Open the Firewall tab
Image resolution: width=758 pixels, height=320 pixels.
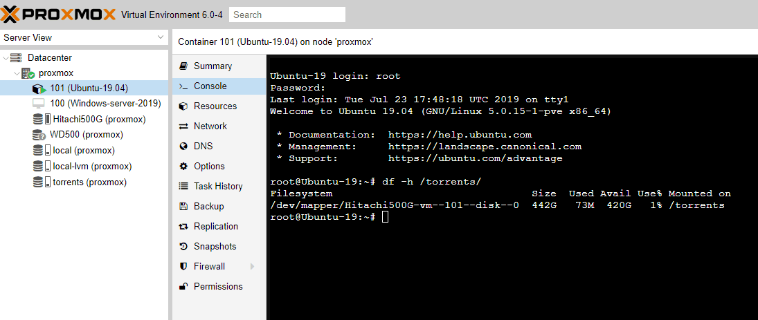tap(219, 266)
